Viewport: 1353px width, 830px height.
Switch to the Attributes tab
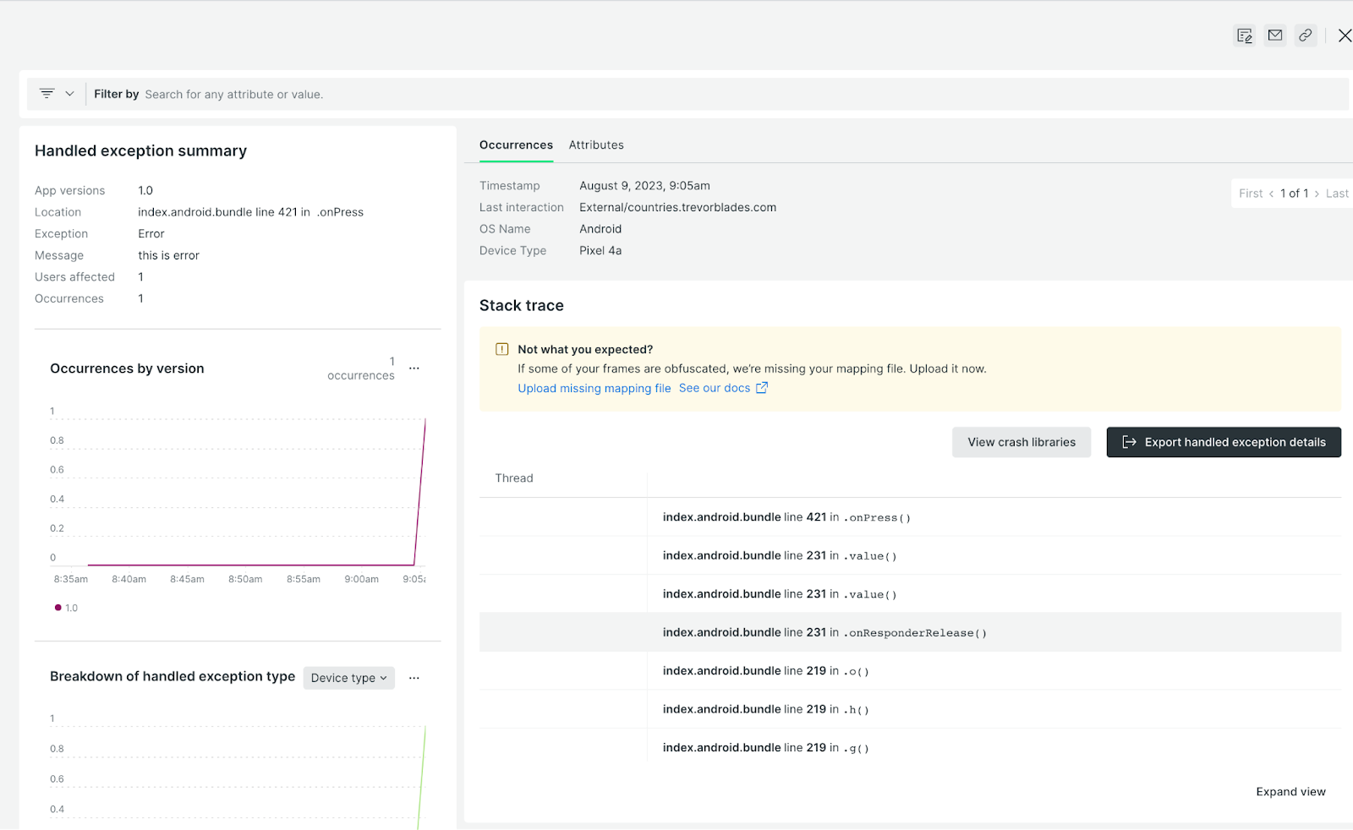596,145
